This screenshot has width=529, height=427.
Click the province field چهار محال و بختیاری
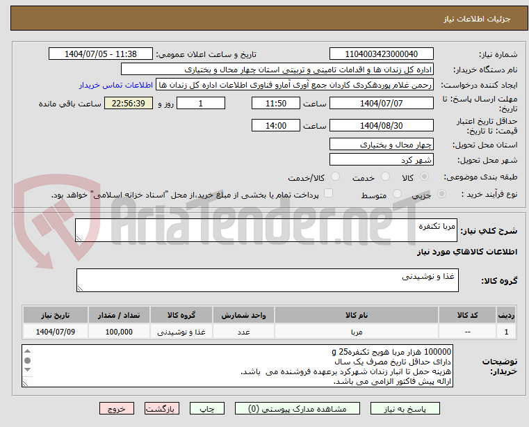coord(381,145)
